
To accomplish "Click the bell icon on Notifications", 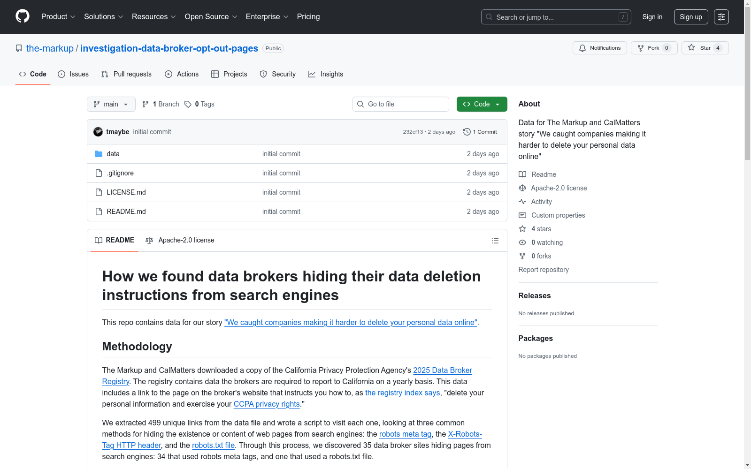I will [582, 48].
